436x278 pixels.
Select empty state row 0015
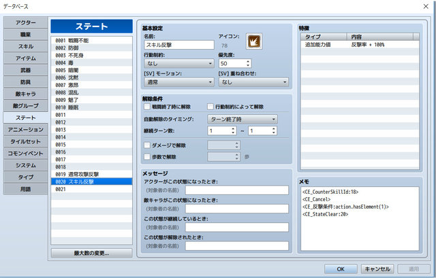tap(91, 145)
